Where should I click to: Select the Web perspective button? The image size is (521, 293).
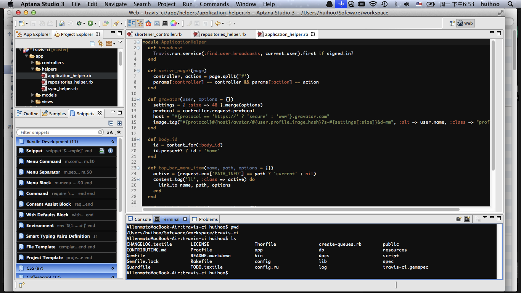click(x=465, y=23)
